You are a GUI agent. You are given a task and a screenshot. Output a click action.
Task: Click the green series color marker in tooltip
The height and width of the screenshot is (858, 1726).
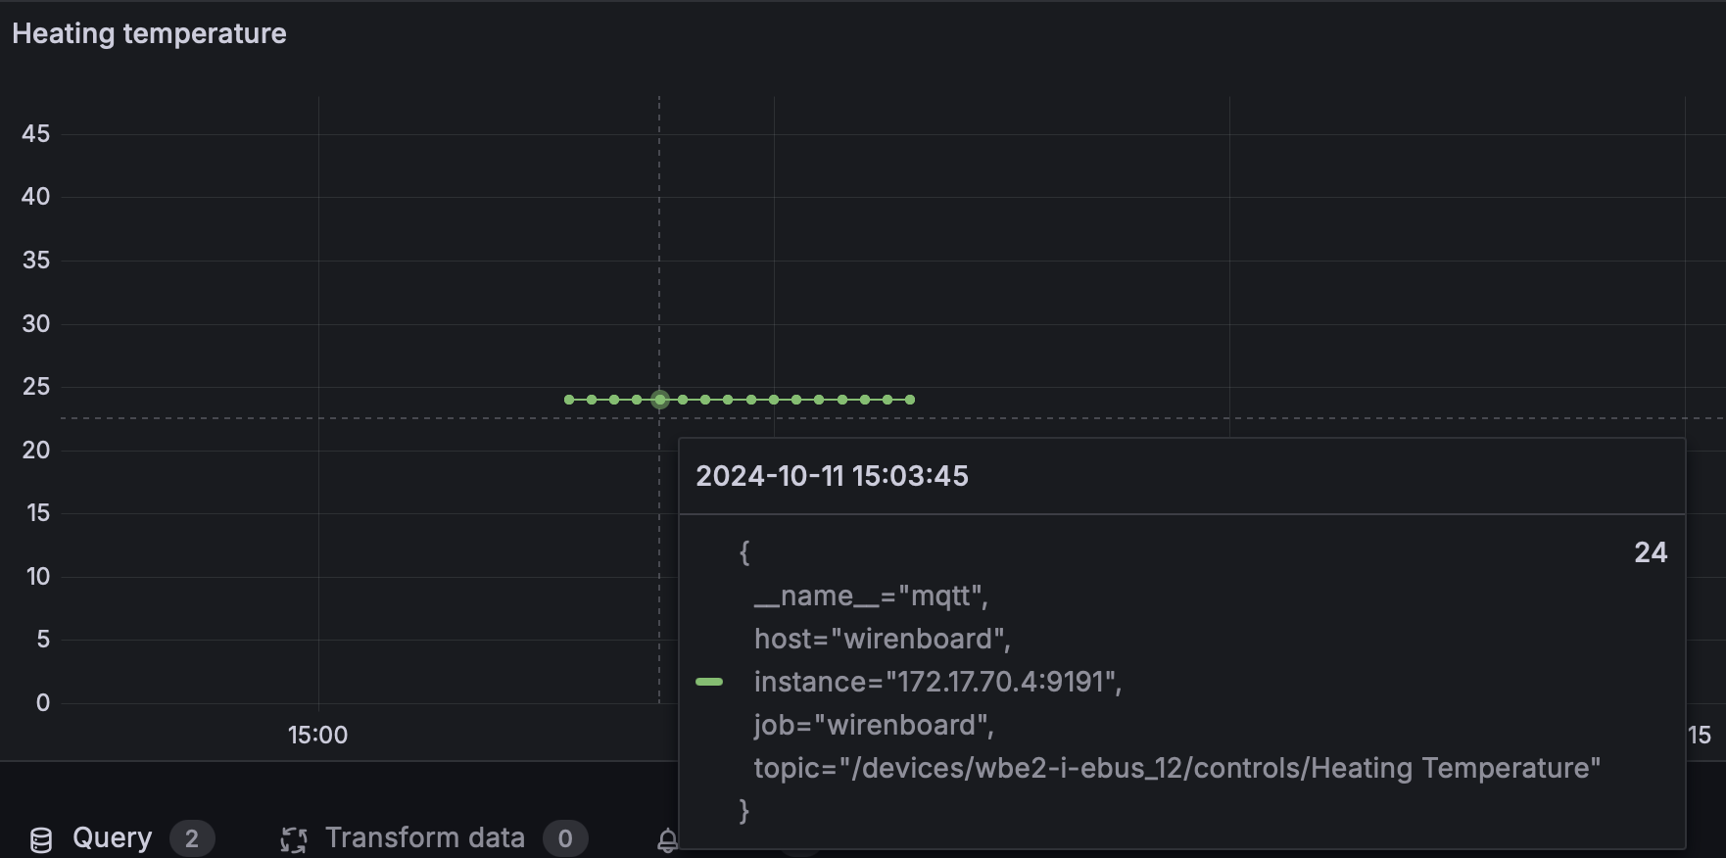[x=709, y=682]
